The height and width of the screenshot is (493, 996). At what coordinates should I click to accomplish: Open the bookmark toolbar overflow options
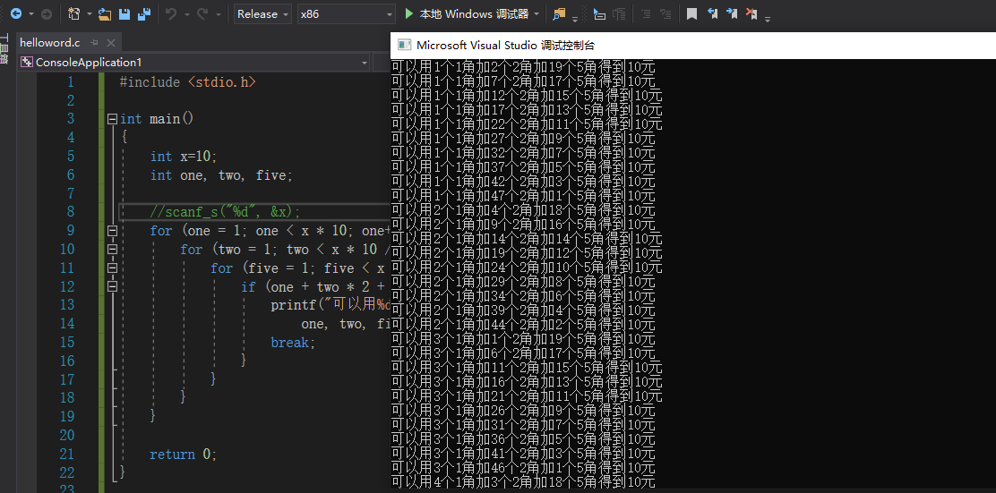click(768, 18)
